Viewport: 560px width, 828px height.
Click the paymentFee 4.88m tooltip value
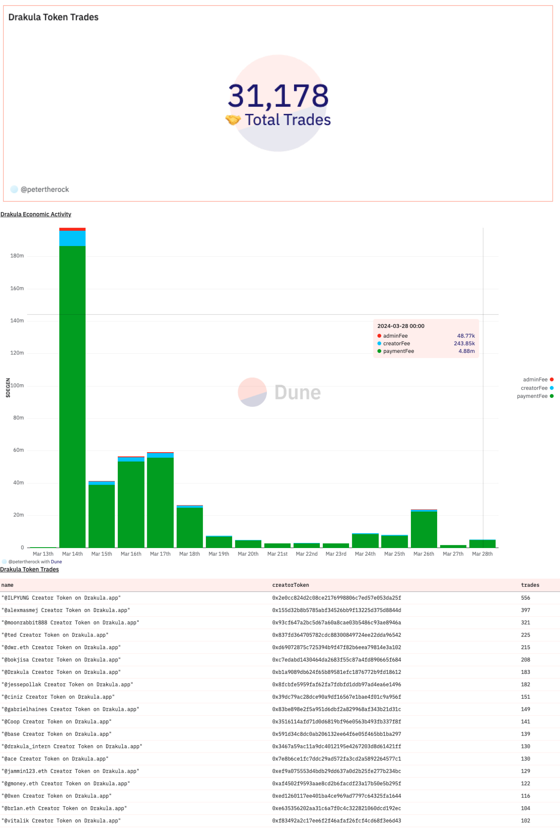click(x=467, y=351)
